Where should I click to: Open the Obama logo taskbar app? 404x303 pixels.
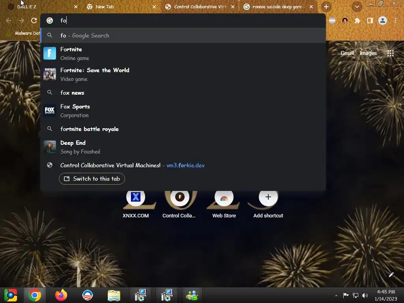tap(87, 295)
